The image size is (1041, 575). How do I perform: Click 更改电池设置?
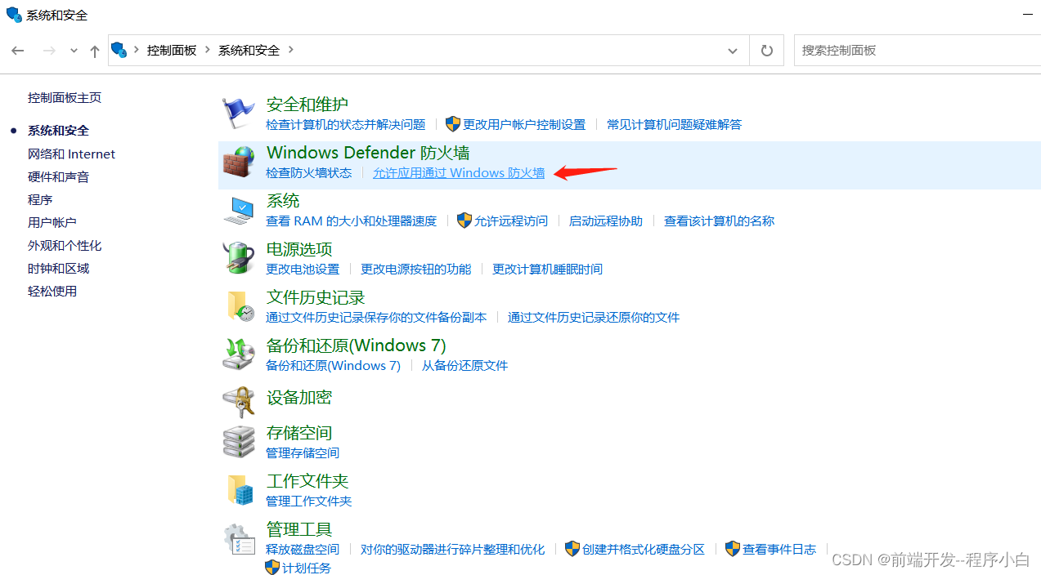303,269
